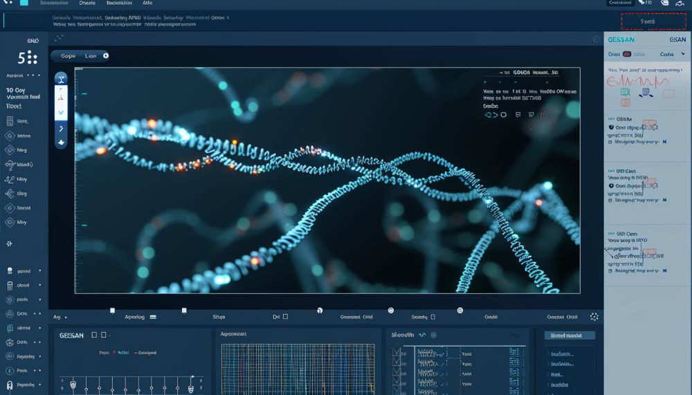Click the down-chevron icon in the viewport toolbar
Screen dimensions: 692x395
[61, 111]
